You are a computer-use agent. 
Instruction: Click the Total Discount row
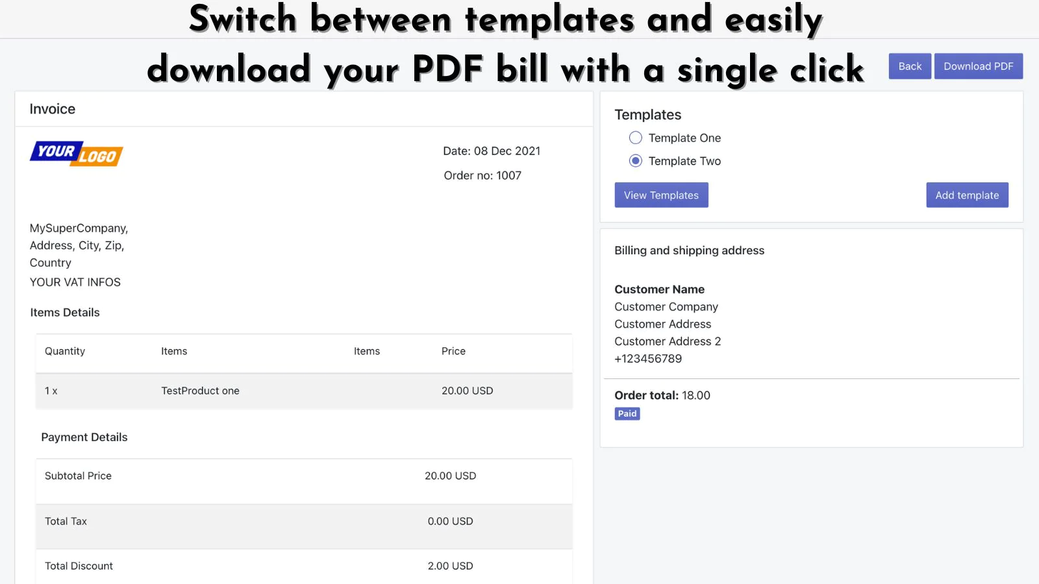(304, 566)
